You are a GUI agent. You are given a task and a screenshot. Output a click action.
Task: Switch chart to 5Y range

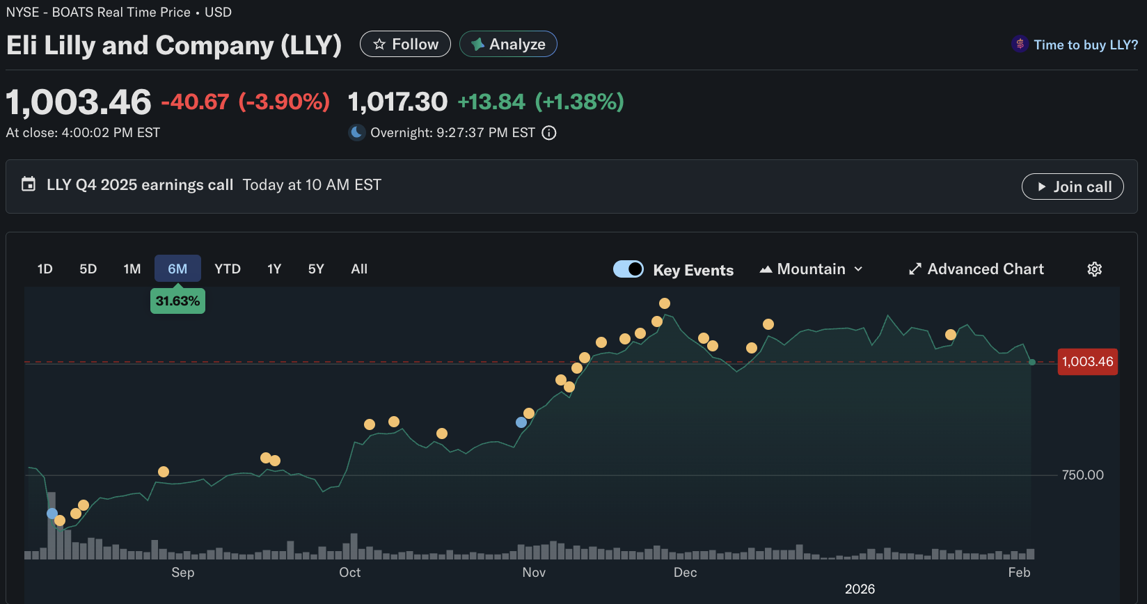point(316,269)
